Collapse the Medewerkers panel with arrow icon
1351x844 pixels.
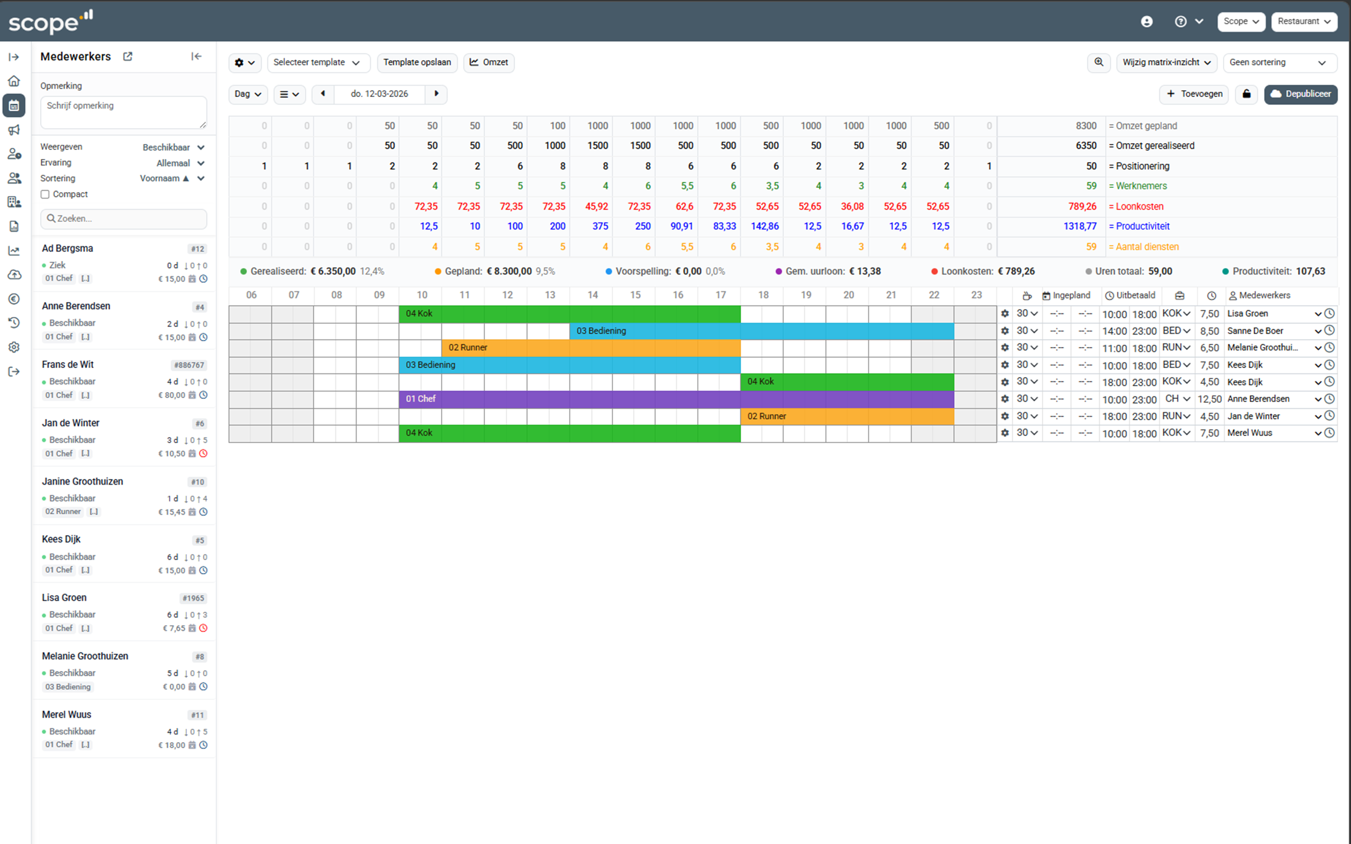tap(197, 56)
